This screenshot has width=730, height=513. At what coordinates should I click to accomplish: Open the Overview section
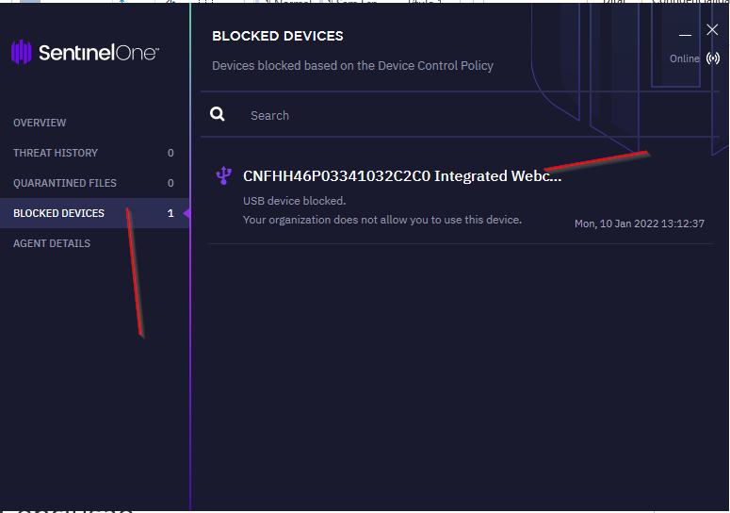[40, 123]
